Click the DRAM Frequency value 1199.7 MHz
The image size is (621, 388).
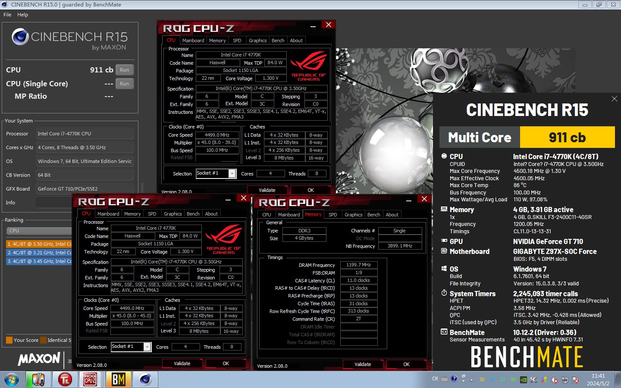[359, 265]
